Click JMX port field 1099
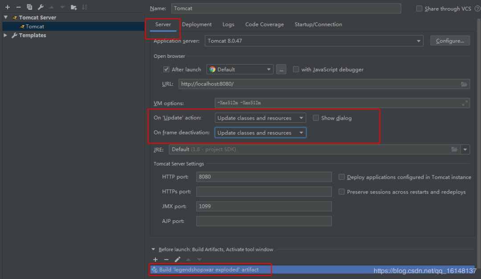The width and height of the screenshot is (481, 279). [x=264, y=206]
